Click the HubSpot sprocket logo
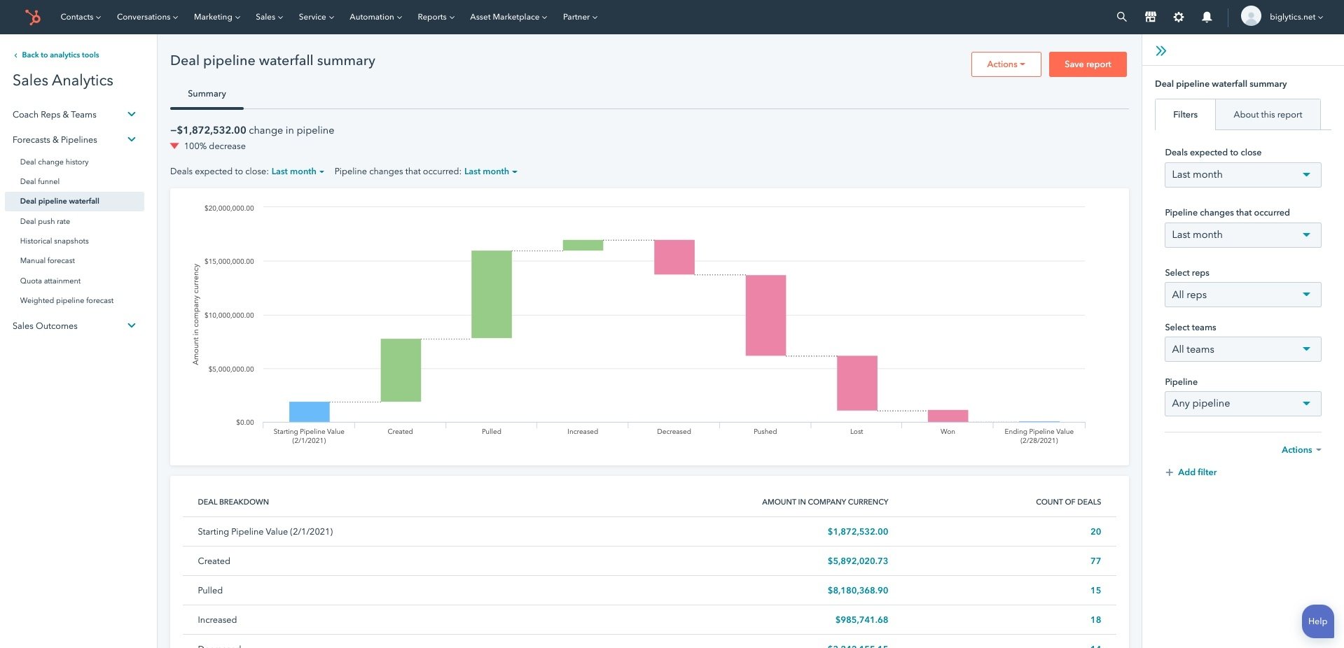The width and height of the screenshot is (1344, 648). (33, 17)
